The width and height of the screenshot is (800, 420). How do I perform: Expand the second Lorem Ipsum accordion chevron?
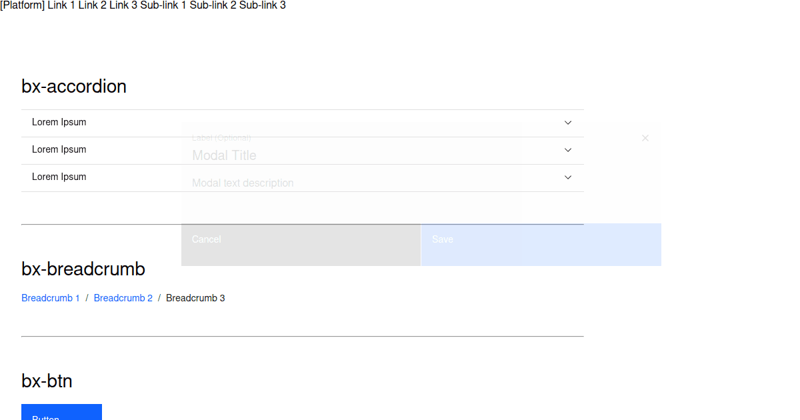click(568, 149)
